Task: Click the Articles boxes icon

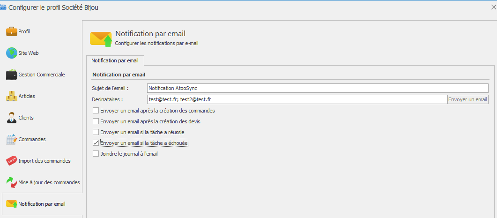Action: click(x=11, y=96)
